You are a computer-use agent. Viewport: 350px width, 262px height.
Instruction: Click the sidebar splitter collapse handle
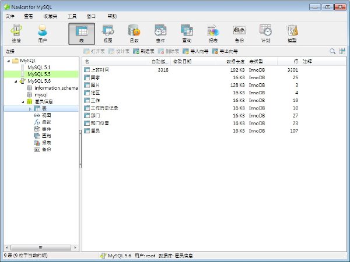point(80,149)
